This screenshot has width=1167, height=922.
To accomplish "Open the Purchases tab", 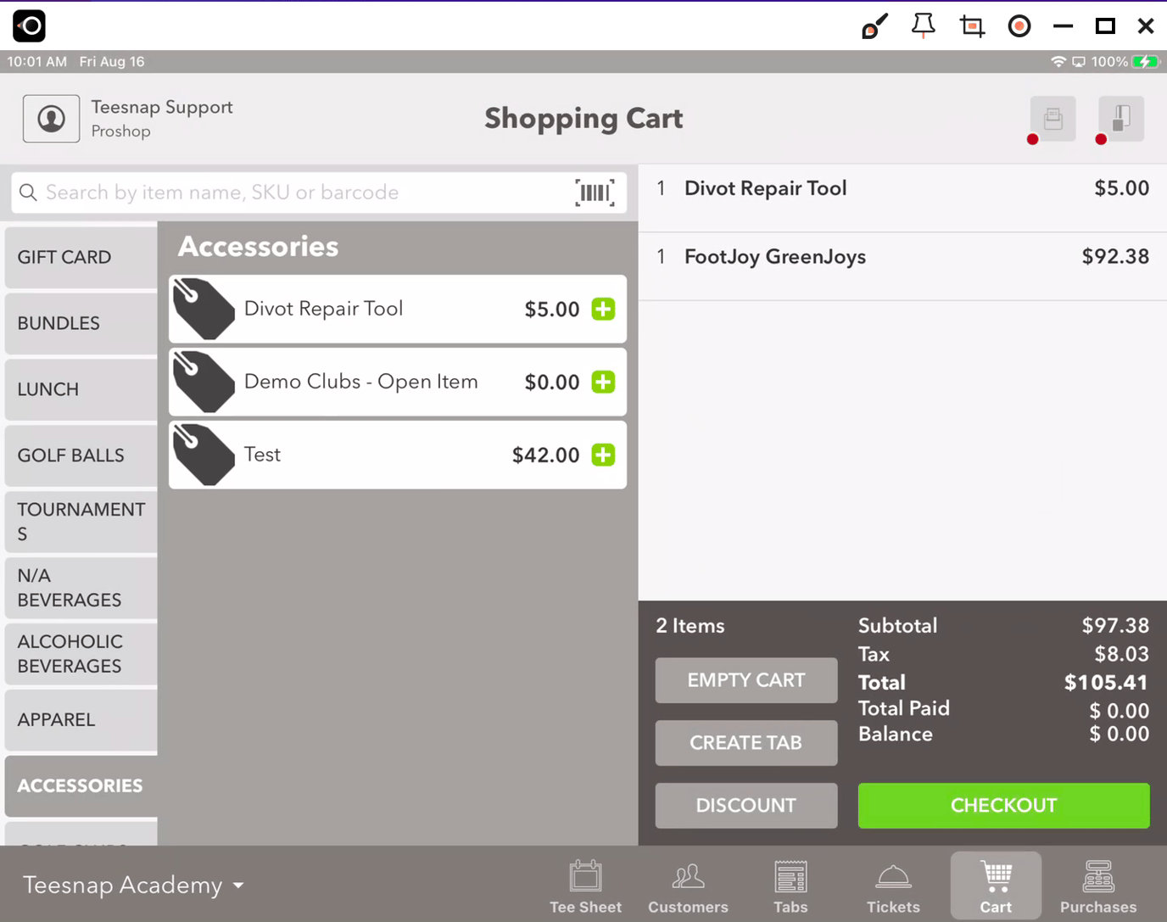I will [x=1098, y=886].
